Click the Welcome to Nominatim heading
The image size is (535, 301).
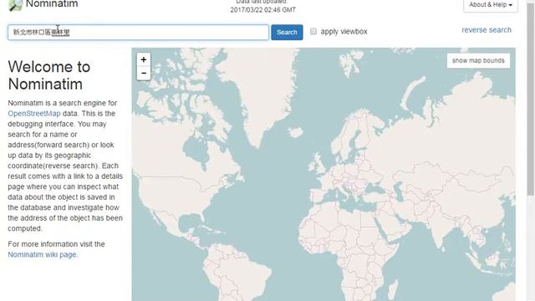tap(49, 75)
